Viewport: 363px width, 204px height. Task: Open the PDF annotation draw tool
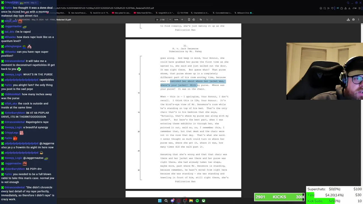[x=201, y=20]
